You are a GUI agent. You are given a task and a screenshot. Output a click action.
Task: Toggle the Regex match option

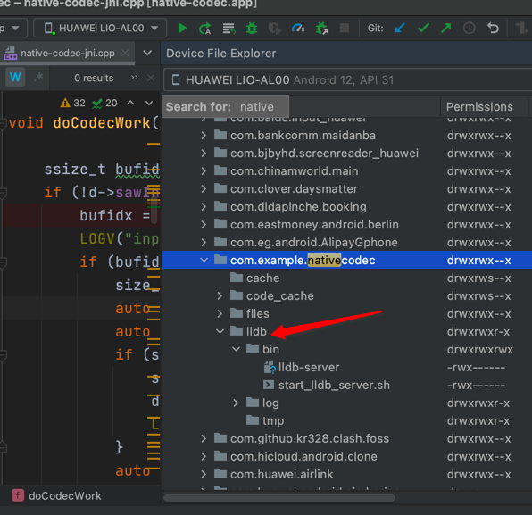tap(38, 78)
